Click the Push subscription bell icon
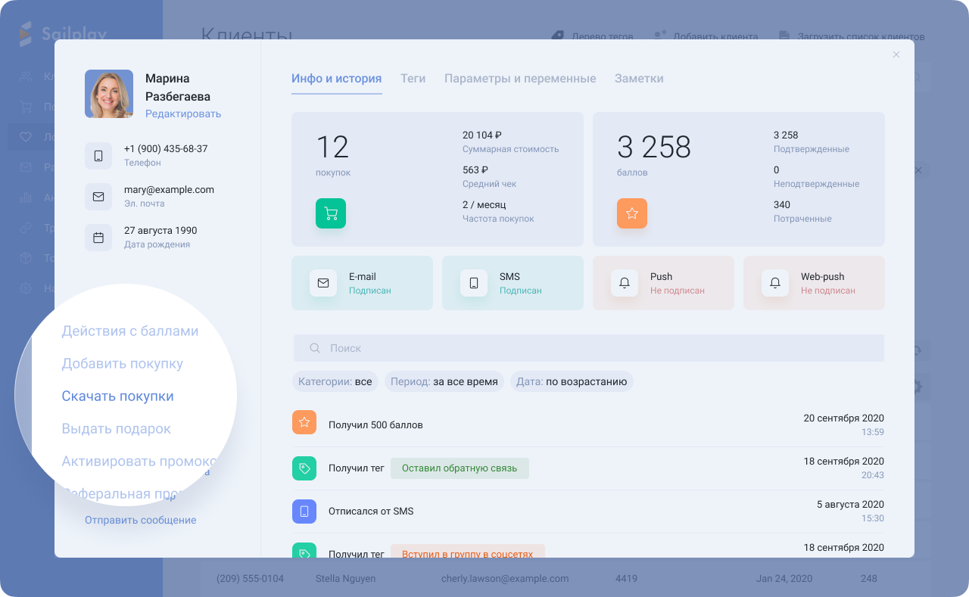Image resolution: width=969 pixels, height=597 pixels. click(625, 283)
